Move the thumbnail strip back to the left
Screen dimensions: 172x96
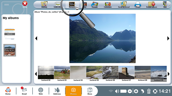[36, 74]
